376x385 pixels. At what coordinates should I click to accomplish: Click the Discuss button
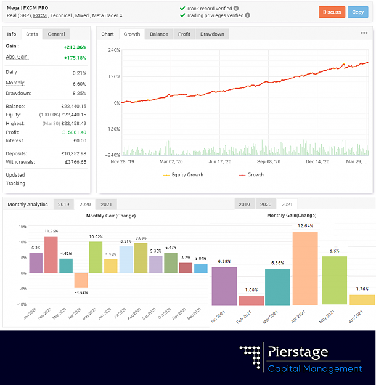tap(332, 12)
